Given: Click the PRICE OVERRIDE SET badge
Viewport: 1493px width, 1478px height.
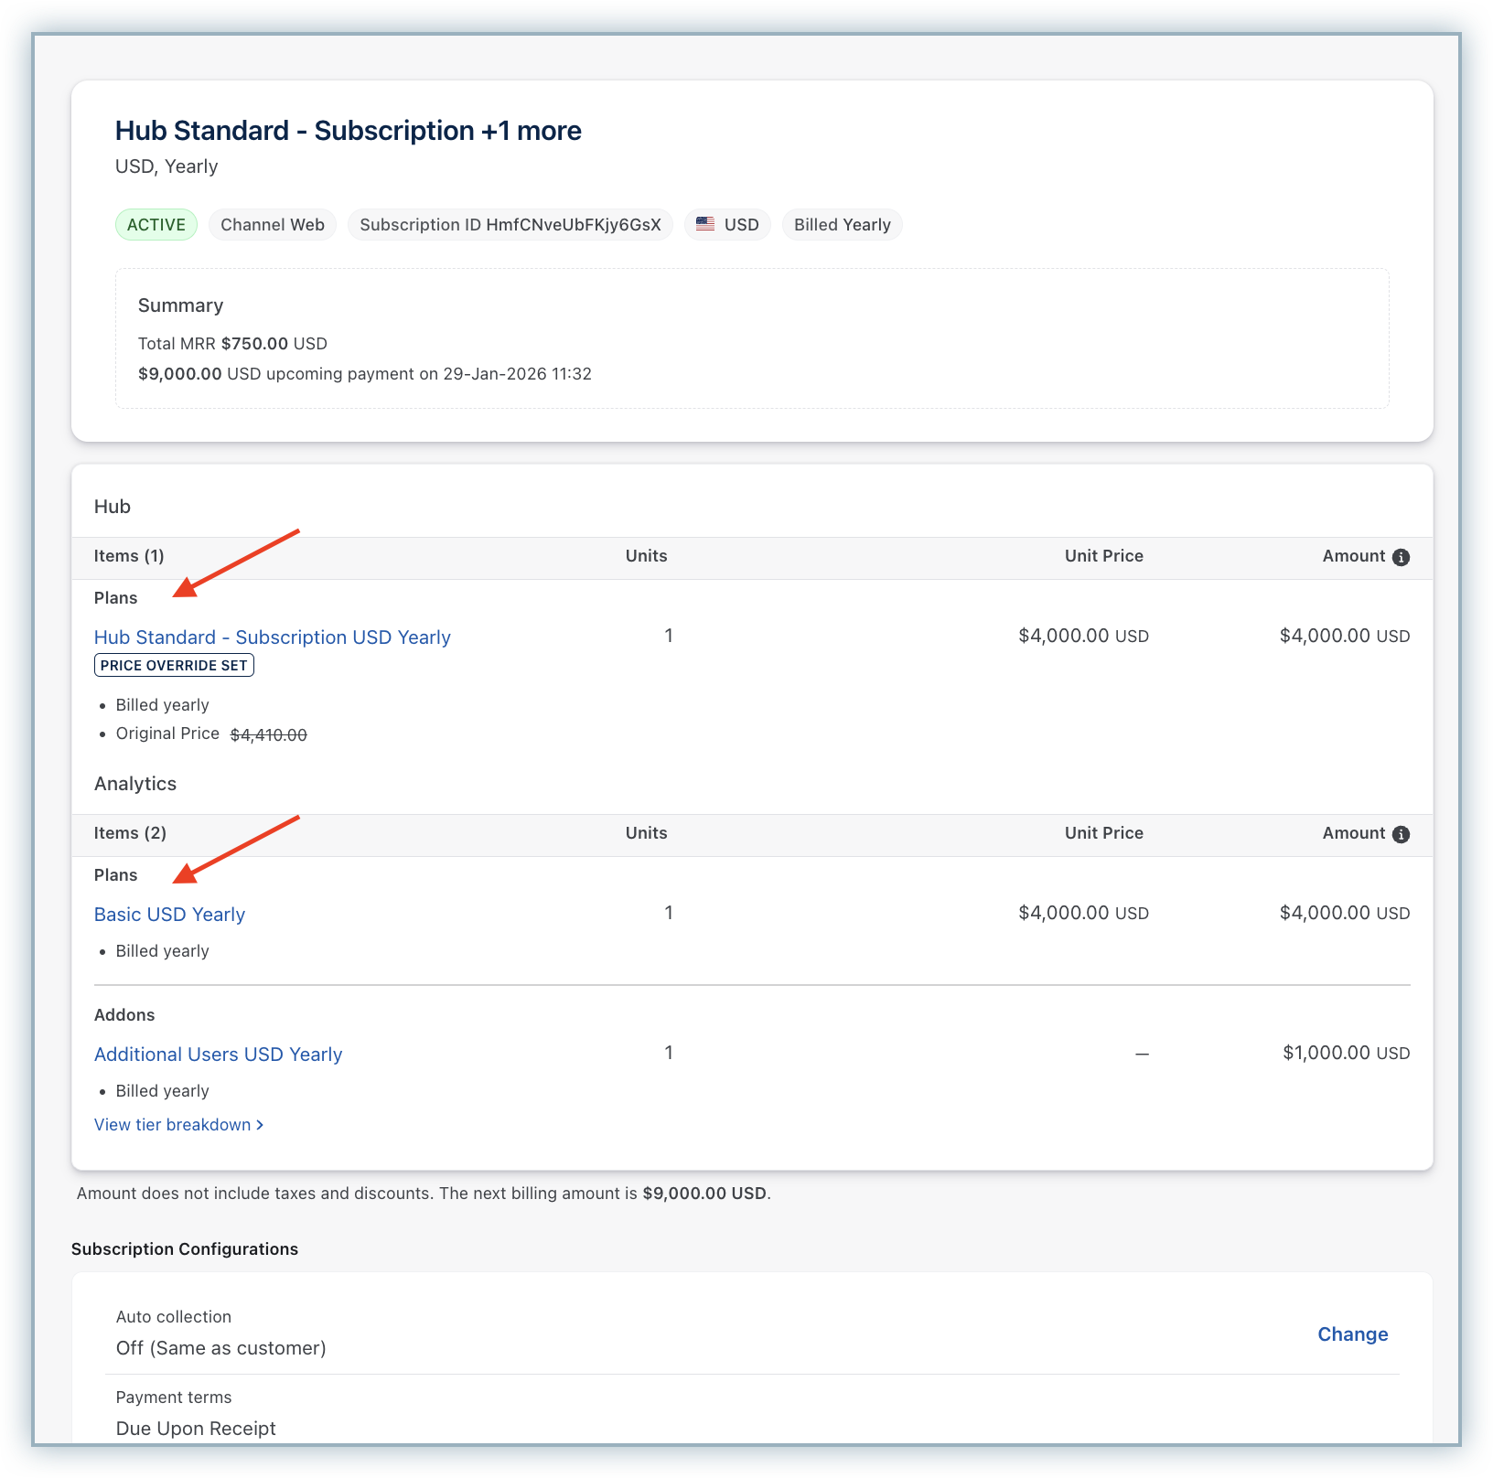Looking at the screenshot, I should 174,666.
